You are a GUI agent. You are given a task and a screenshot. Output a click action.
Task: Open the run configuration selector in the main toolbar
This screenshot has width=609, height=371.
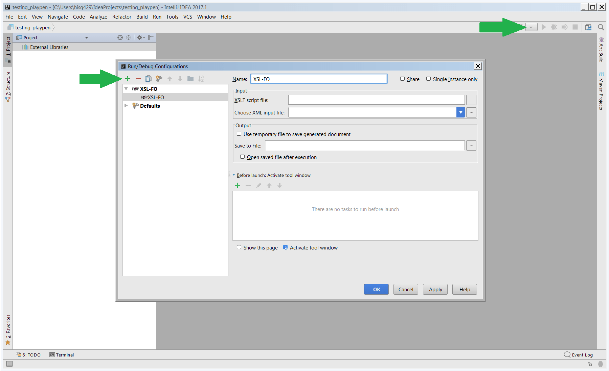(x=531, y=27)
